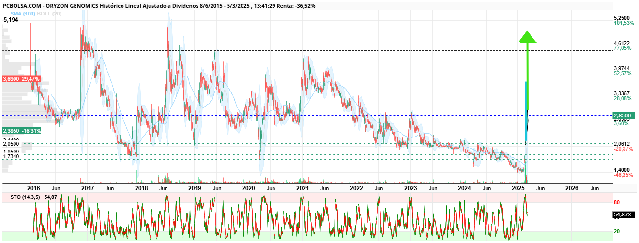Jump to 2025 on the time axis
Viewport: 639px width, 243px height.
tap(518, 188)
